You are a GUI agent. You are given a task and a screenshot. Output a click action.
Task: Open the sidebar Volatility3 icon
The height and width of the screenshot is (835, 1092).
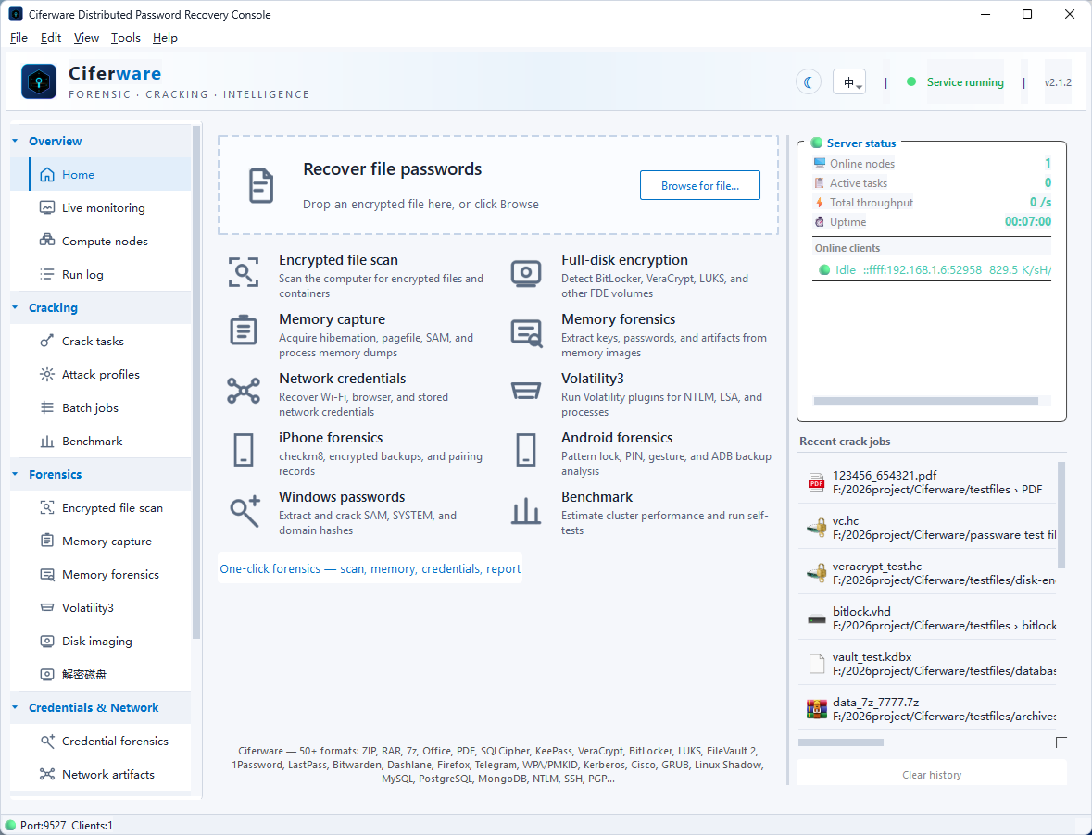46,607
